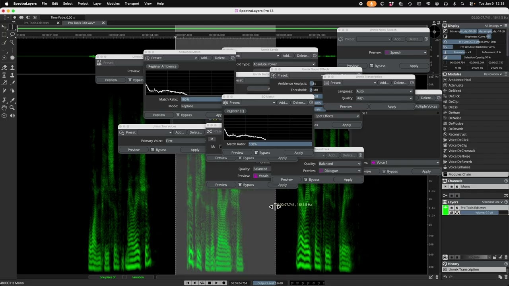Undo with the History panel undo arrow

[445, 277]
